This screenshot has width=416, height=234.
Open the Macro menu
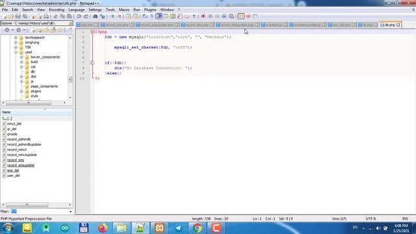click(x=124, y=10)
